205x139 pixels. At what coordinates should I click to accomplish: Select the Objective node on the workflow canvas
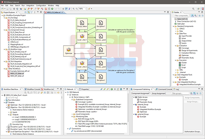click(x=101, y=51)
